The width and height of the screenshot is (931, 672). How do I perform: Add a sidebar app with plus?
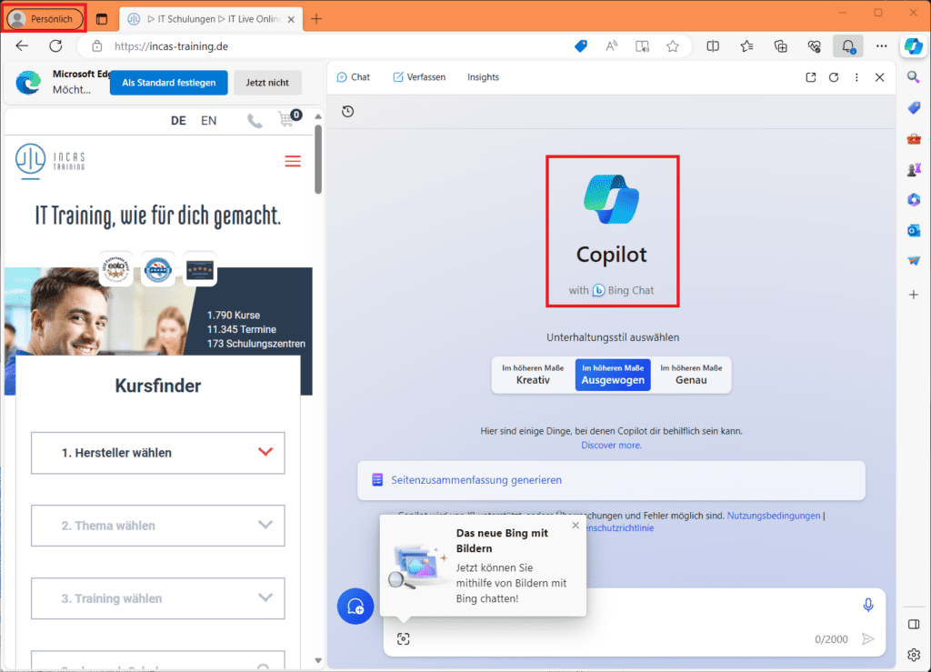coord(914,295)
